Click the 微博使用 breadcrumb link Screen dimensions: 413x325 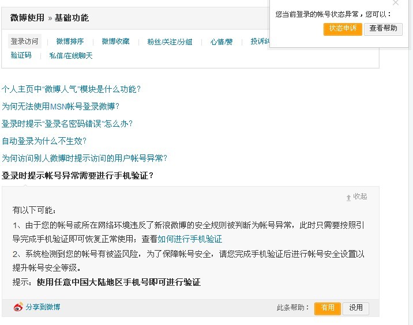click(x=27, y=18)
